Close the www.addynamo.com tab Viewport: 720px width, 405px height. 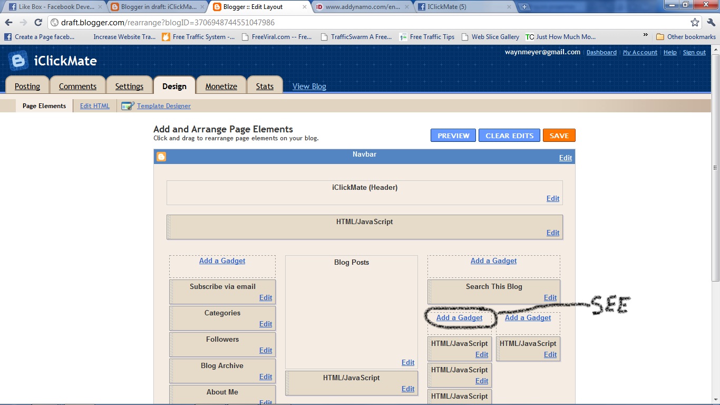pyautogui.click(x=406, y=7)
